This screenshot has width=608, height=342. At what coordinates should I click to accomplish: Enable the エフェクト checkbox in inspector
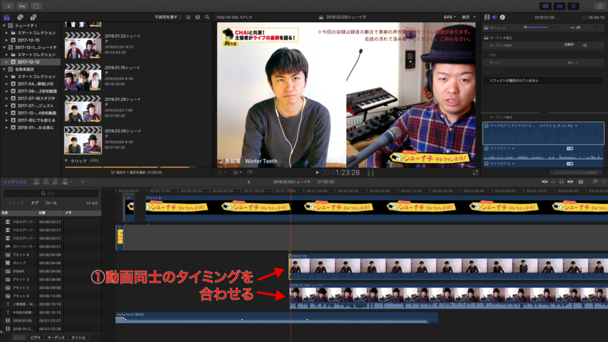(486, 72)
